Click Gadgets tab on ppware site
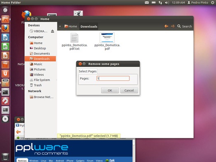 click(80, 161)
